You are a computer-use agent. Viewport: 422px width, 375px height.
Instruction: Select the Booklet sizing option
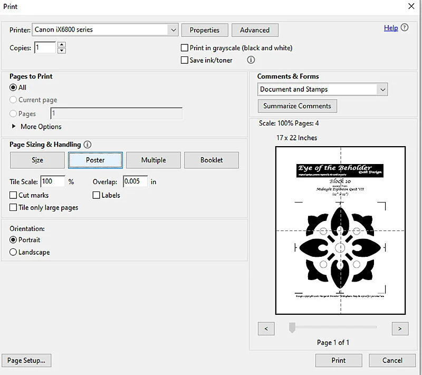(212, 160)
